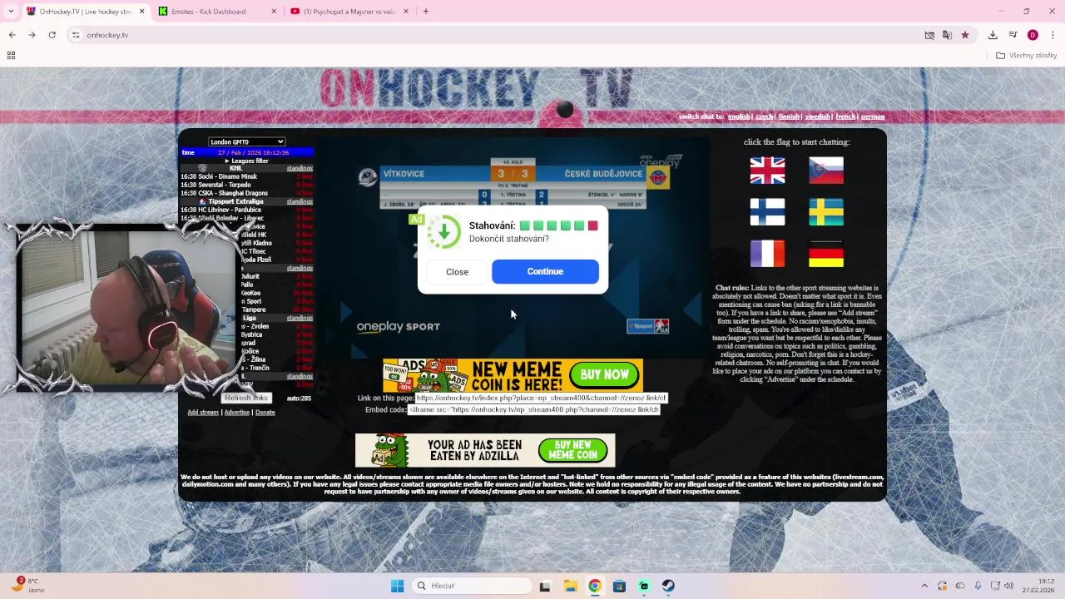Click the Add stream link
The width and height of the screenshot is (1065, 599).
(203, 413)
